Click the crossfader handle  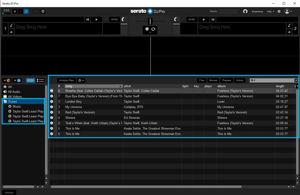150,21
